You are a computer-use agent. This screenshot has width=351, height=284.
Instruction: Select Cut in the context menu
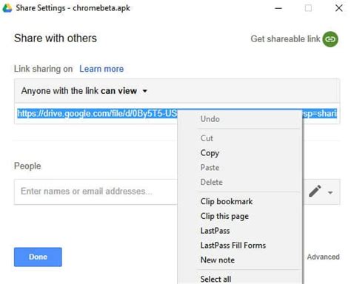click(x=207, y=138)
